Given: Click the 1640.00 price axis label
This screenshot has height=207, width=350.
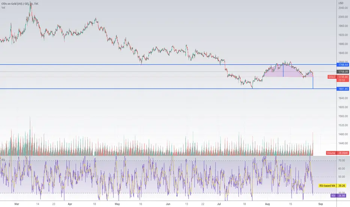Looking at the screenshot, I should (x=343, y=98).
